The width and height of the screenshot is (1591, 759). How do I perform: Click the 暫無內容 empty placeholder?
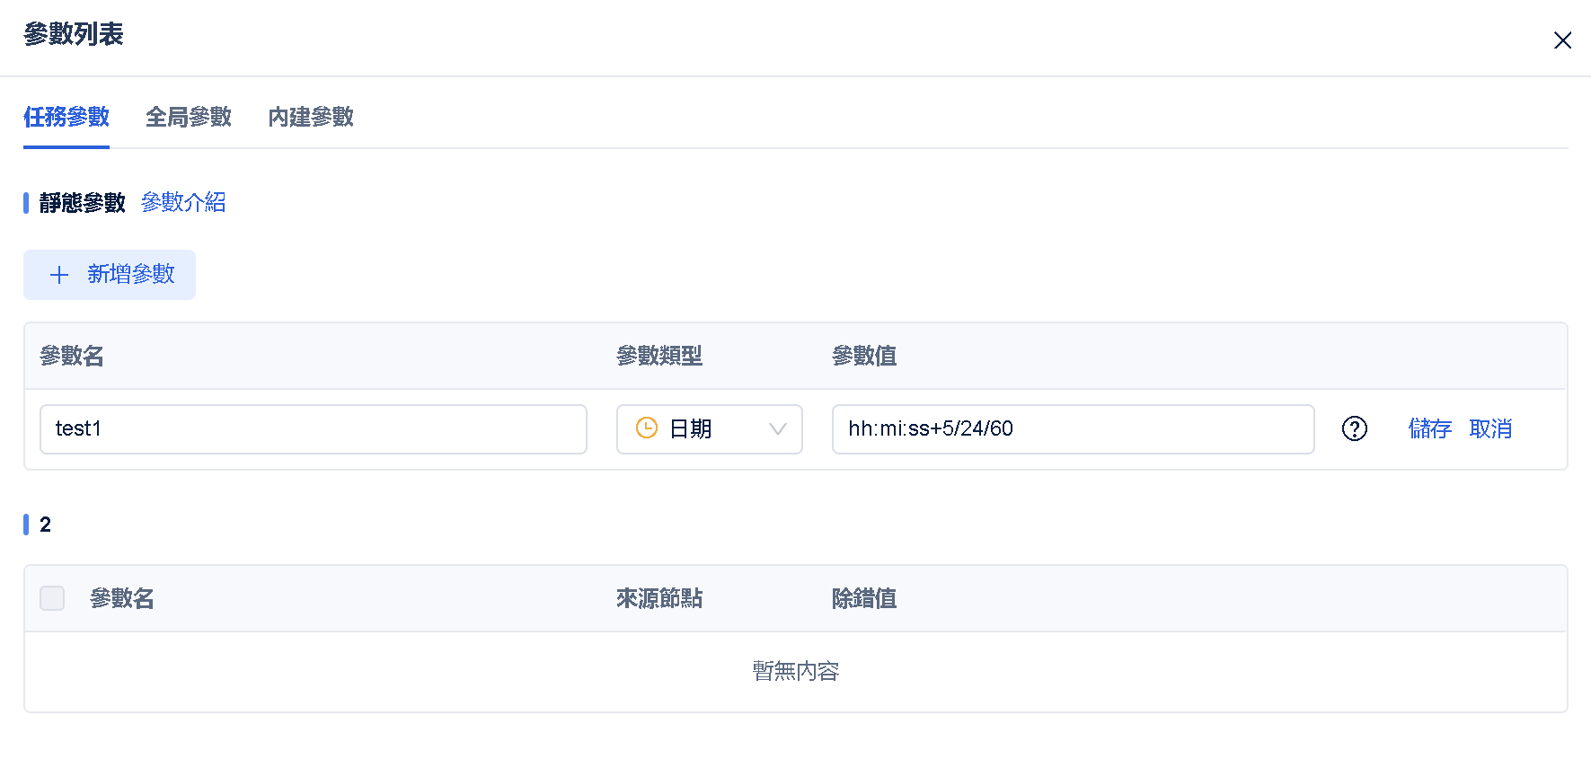(796, 671)
